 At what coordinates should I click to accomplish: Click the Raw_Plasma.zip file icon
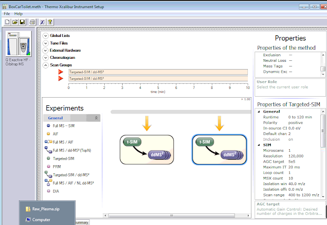point(28,209)
